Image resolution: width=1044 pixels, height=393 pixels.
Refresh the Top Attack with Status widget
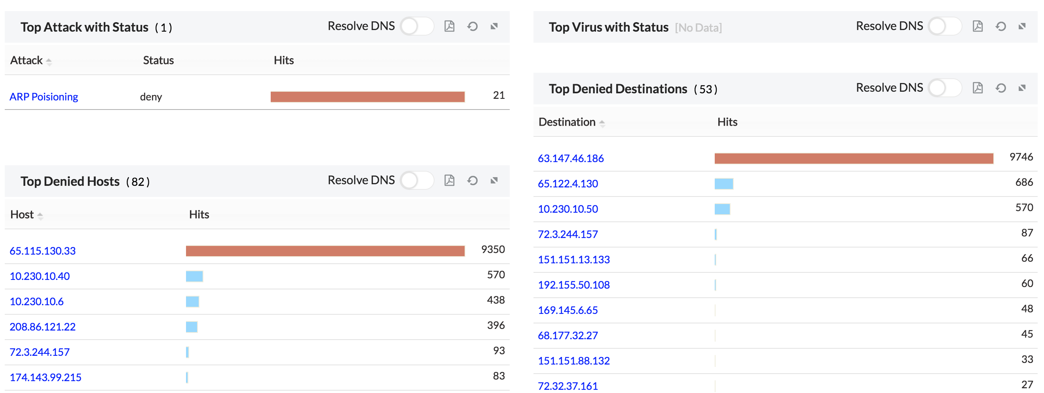472,26
